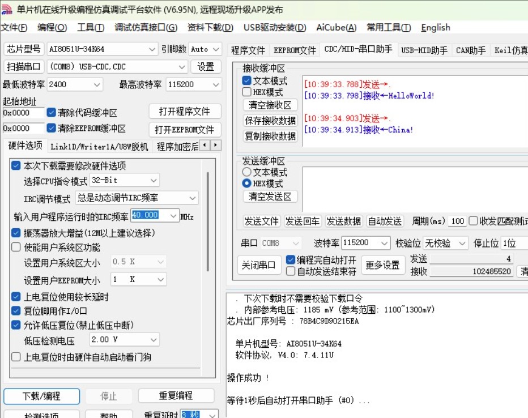Click 打开程序文件 button
This screenshot has width=528, height=418.
click(x=185, y=112)
